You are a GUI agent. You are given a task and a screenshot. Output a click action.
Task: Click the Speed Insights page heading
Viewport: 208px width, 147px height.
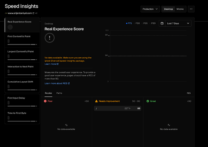click(x=21, y=6)
